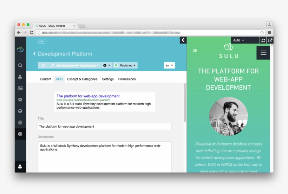The image size is (288, 194).
Task: Click into the SEO Title input field
Action: coord(104,127)
